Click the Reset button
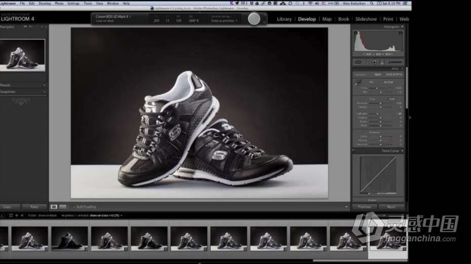Screen dimensions: 471x264 (391, 207)
